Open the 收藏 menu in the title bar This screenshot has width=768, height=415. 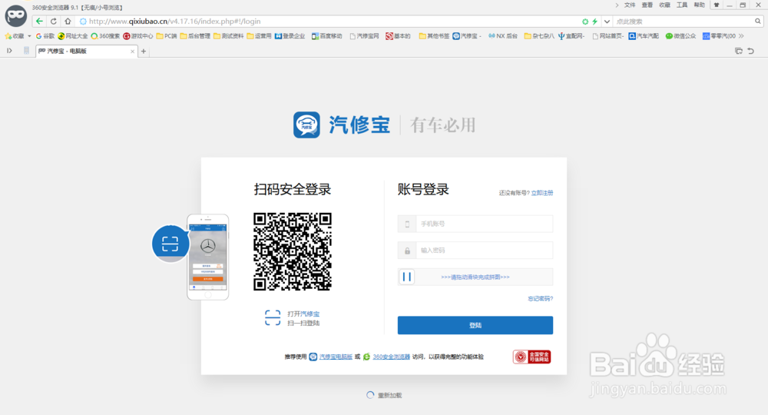point(664,5)
